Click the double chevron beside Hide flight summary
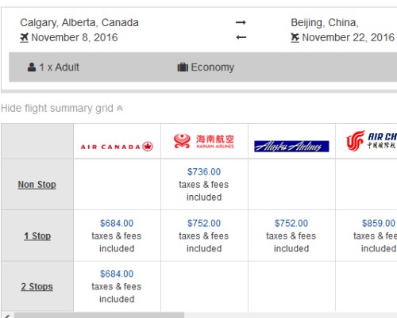397x318 pixels. pos(120,109)
